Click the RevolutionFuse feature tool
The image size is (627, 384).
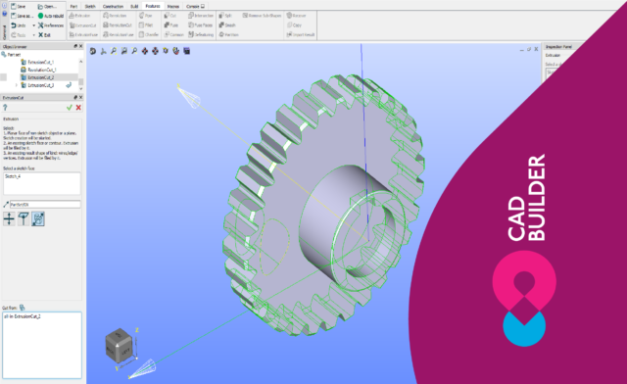click(x=118, y=35)
